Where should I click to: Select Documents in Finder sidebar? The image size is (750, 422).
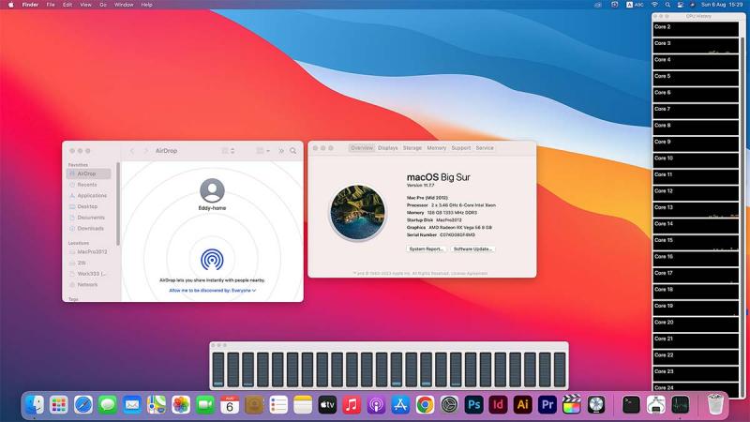point(89,218)
